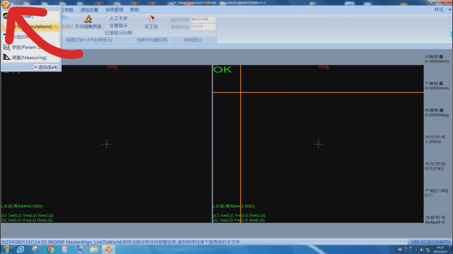Viewport: 453px width, 254px height.
Task: Switch to the 系统管理 tab
Action: click(114, 10)
